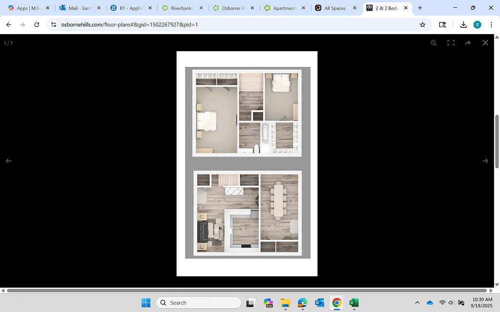Viewport: 500px width, 312px height.
Task: Go to the previous floor plan image
Action: point(9,161)
